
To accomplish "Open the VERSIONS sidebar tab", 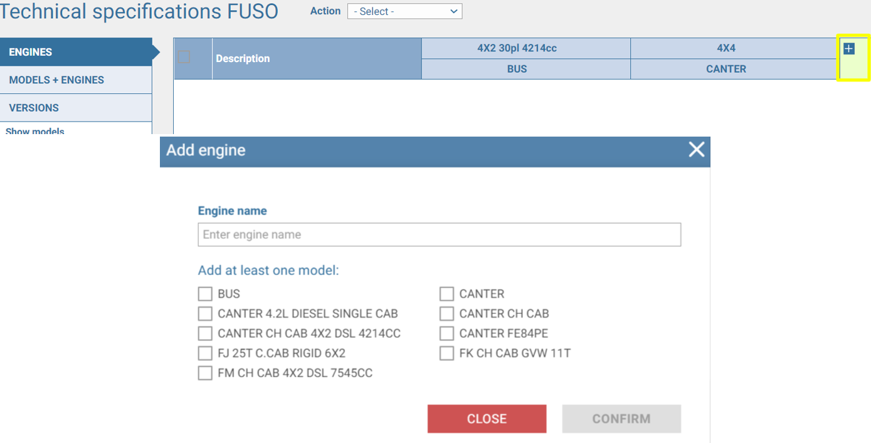I will pos(76,108).
